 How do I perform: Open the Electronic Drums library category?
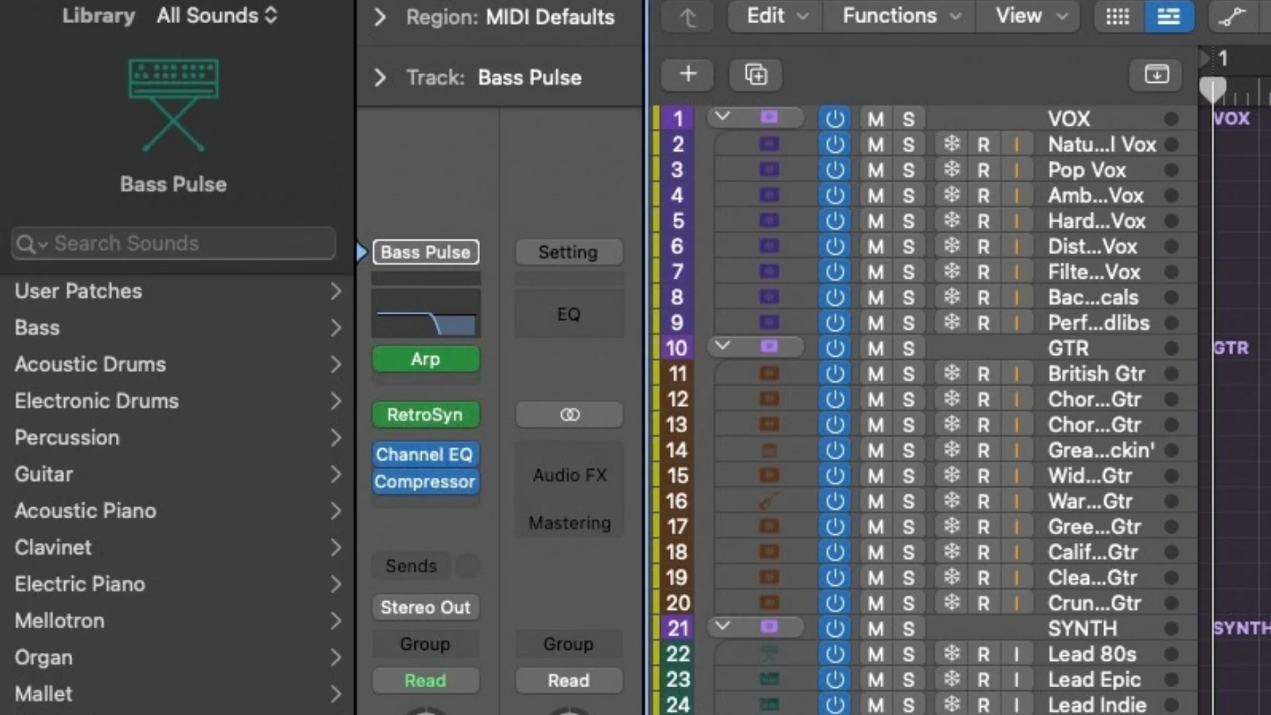177,401
